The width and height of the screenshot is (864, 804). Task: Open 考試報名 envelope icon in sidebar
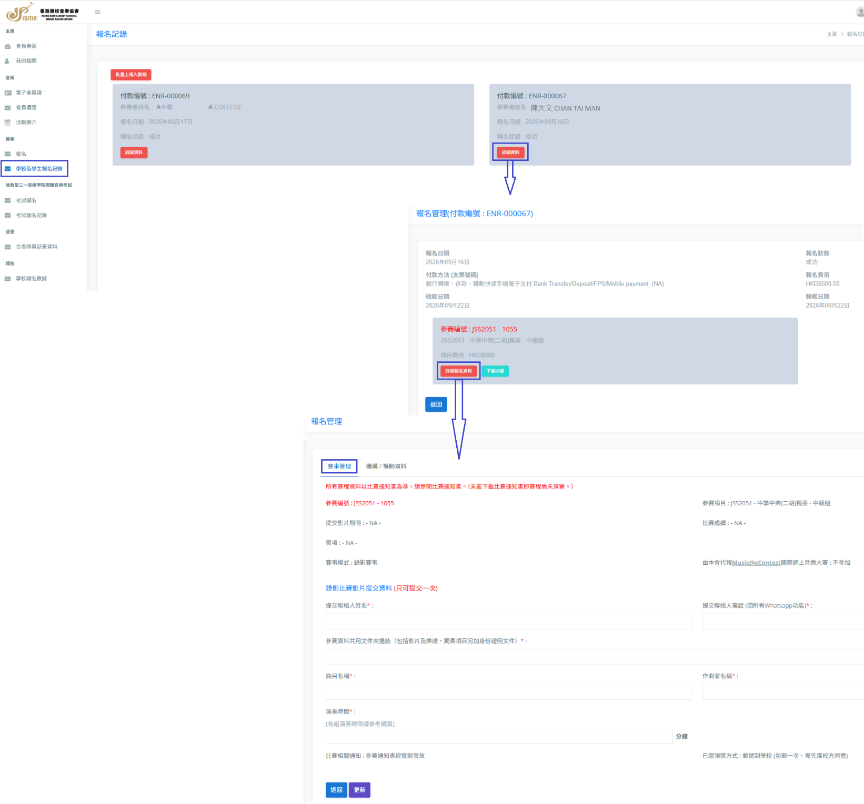[x=7, y=200]
